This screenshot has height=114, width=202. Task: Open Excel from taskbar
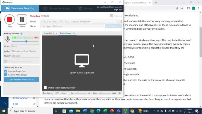(105, 111)
